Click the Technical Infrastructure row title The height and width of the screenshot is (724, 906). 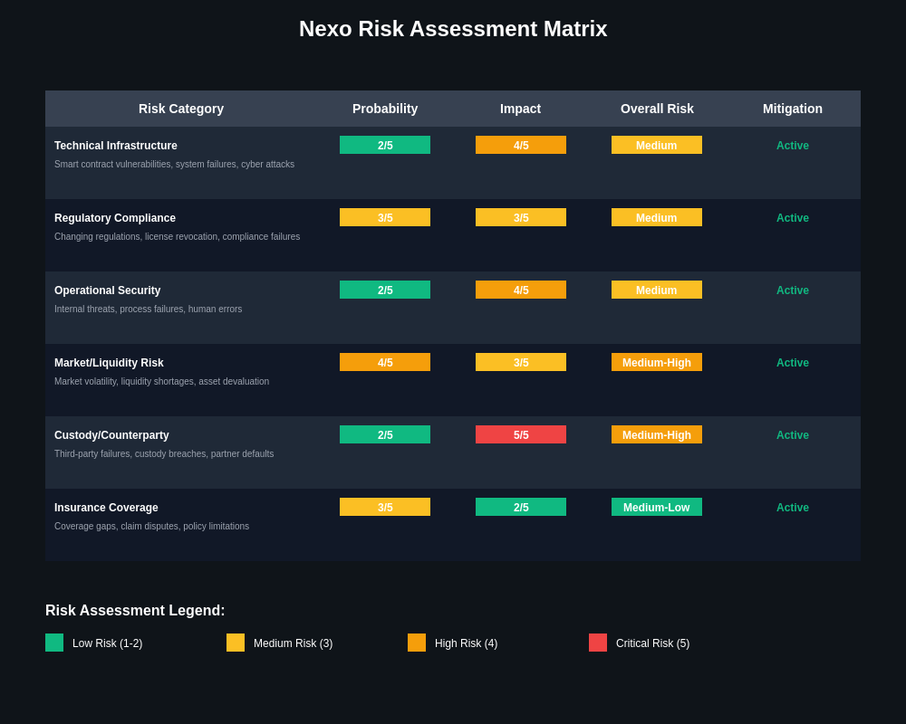pyautogui.click(x=116, y=146)
